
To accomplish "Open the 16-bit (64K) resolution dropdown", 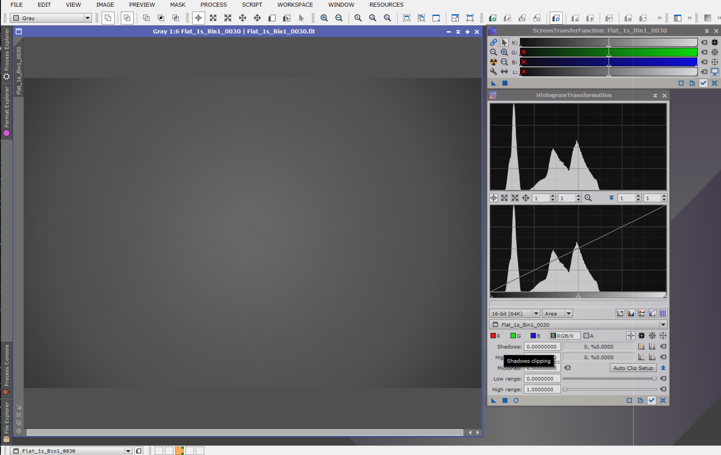I will click(x=514, y=313).
